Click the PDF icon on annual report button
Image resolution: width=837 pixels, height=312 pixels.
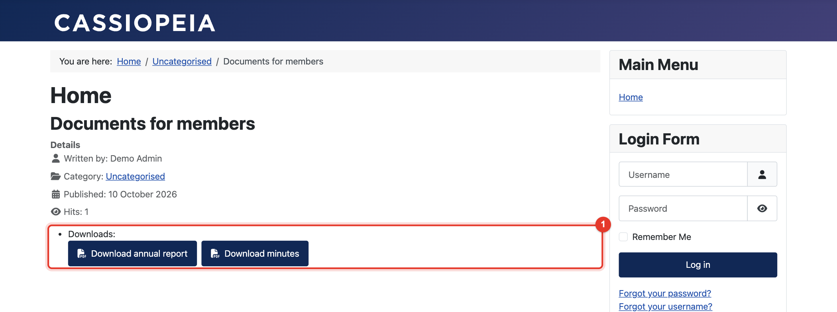[81, 253]
